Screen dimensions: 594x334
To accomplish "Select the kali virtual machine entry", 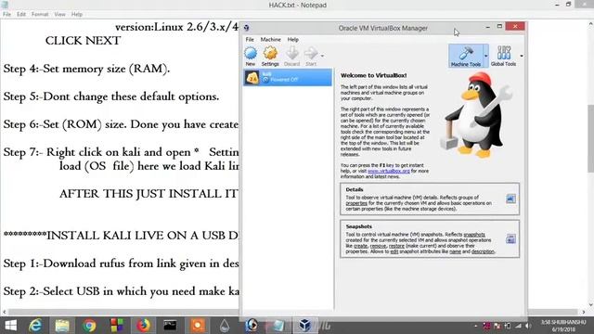I will pyautogui.click(x=288, y=77).
